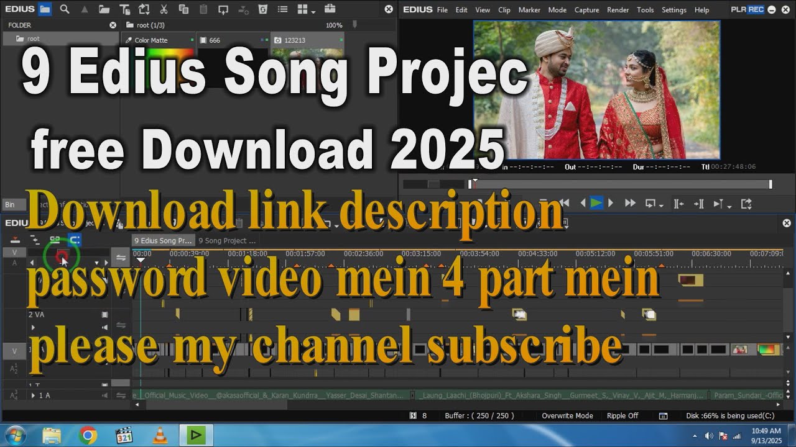Open the File menu
796x447 pixels.
point(442,10)
